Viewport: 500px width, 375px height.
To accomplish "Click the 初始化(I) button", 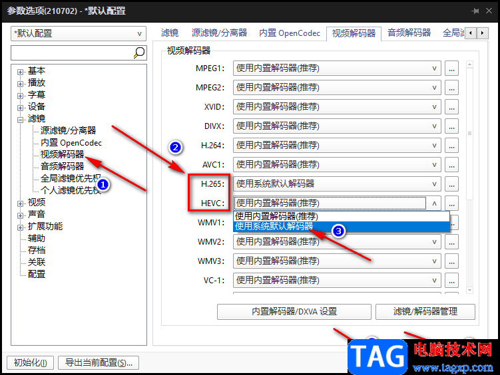I will coord(31,362).
